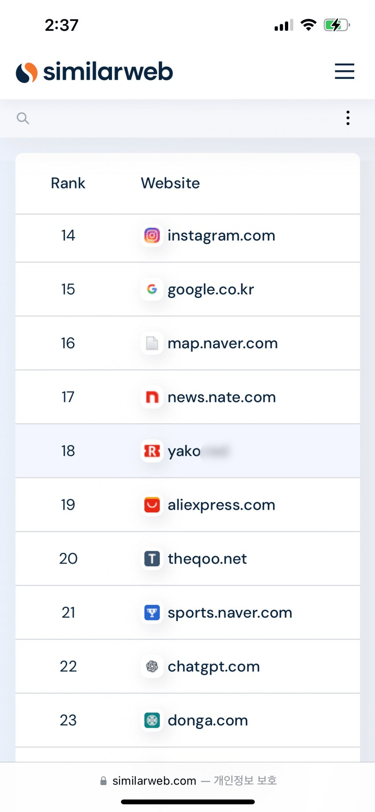Open the three-dot more options menu
The height and width of the screenshot is (812, 375).
pos(348,118)
